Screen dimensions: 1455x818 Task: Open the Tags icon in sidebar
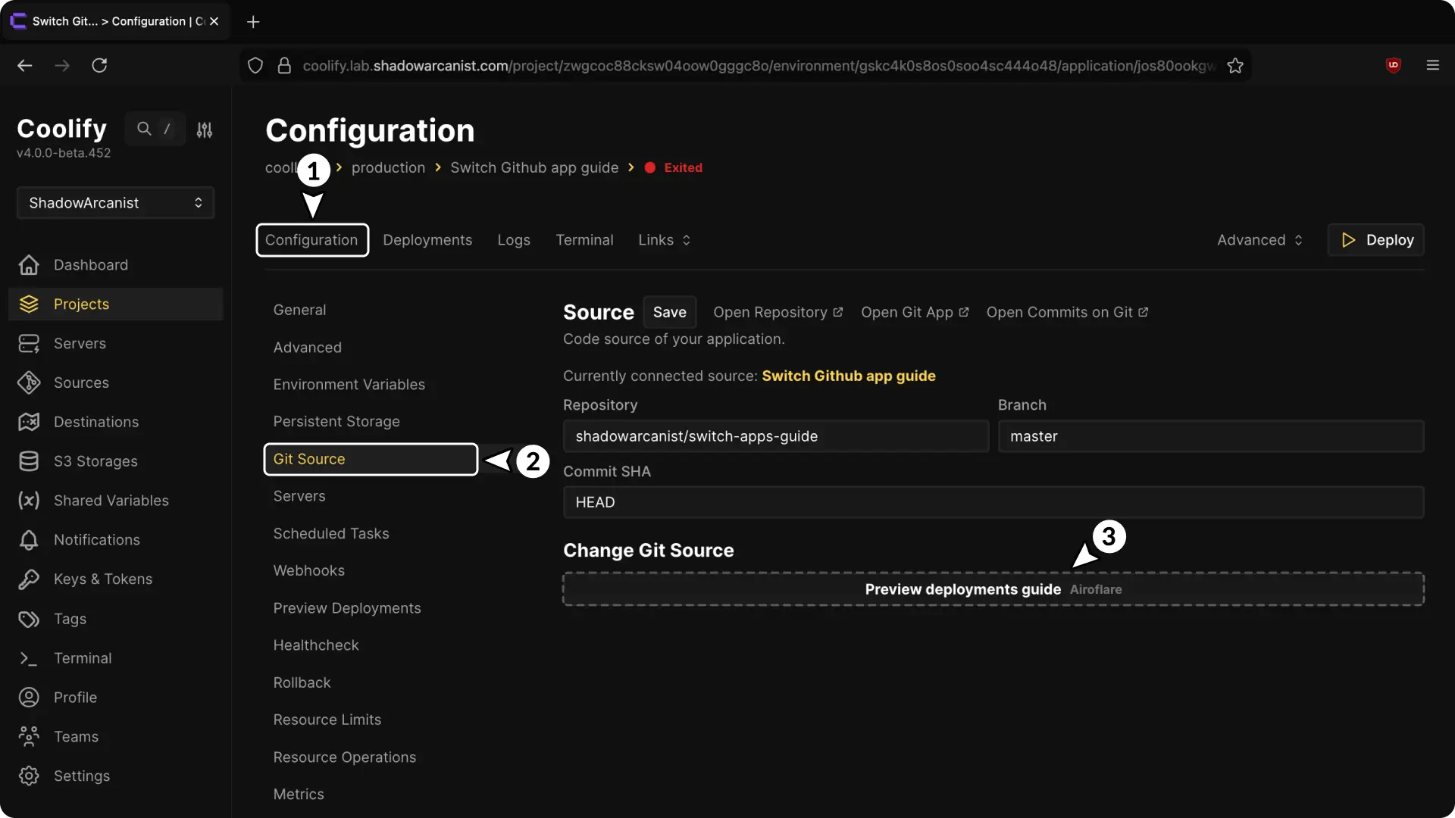coord(29,619)
